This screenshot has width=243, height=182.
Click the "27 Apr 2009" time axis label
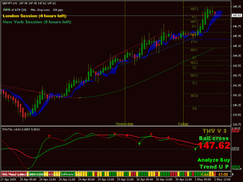[x=8, y=179]
